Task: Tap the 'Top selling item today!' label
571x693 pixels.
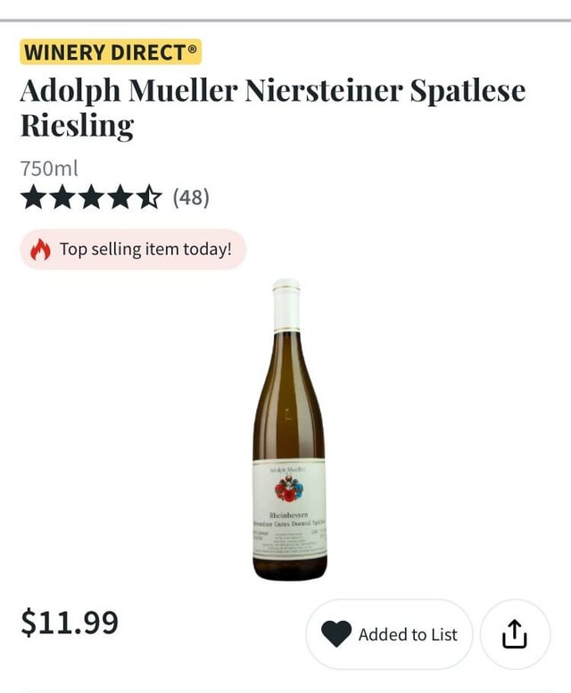Action: [145, 249]
